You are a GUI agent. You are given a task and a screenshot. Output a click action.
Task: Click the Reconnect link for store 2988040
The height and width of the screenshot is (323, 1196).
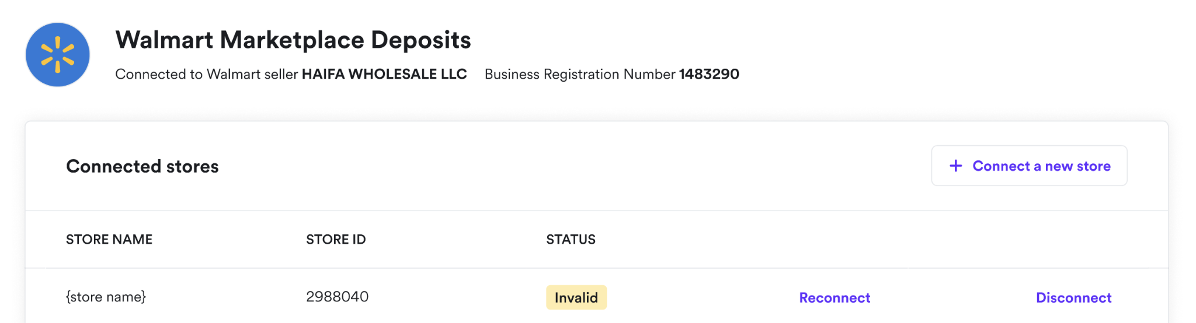(835, 298)
